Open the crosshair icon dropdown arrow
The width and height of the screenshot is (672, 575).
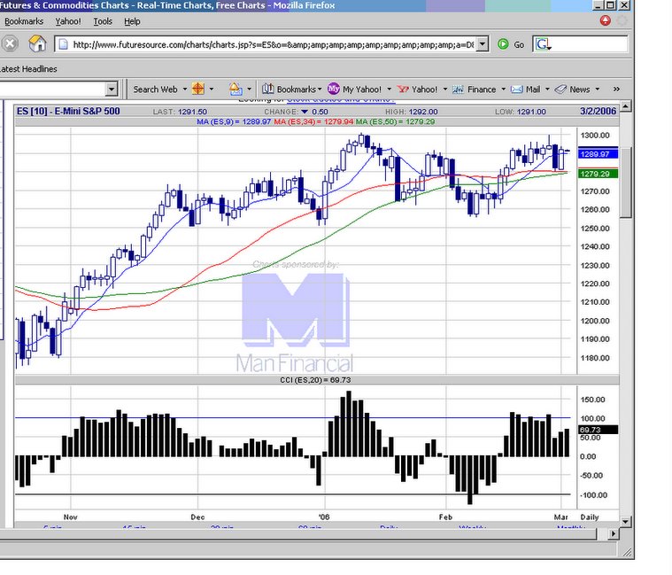[x=211, y=89]
